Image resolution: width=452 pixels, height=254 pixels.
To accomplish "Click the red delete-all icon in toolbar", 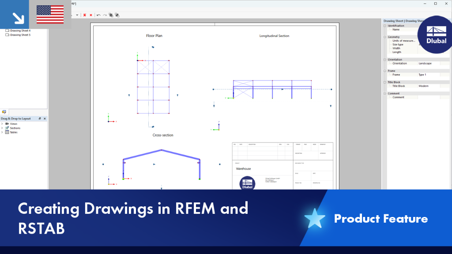I will (85, 15).
